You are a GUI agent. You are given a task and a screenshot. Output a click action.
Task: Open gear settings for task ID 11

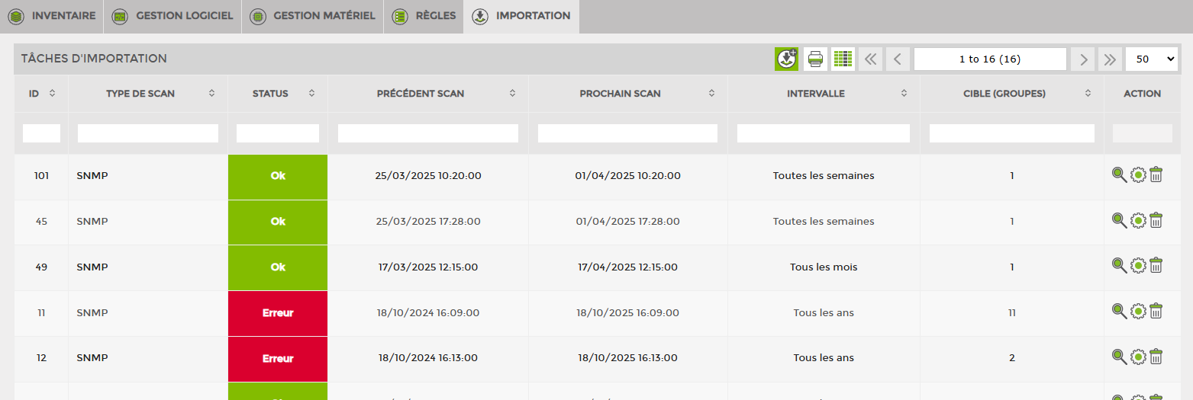click(1138, 312)
